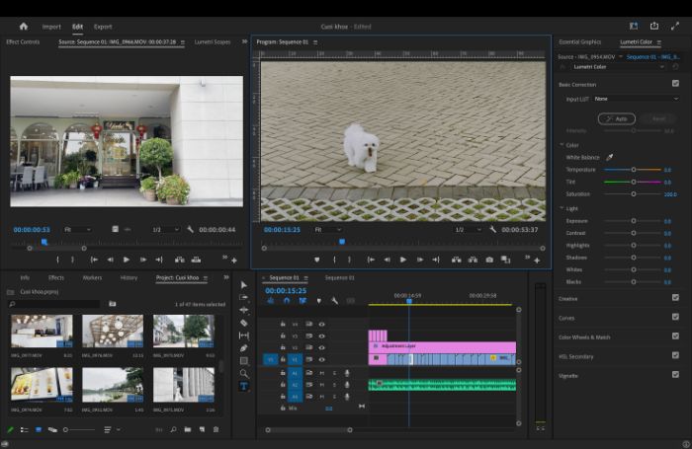
Task: Open Source monitor Fit zoom dropdown
Action: click(77, 230)
